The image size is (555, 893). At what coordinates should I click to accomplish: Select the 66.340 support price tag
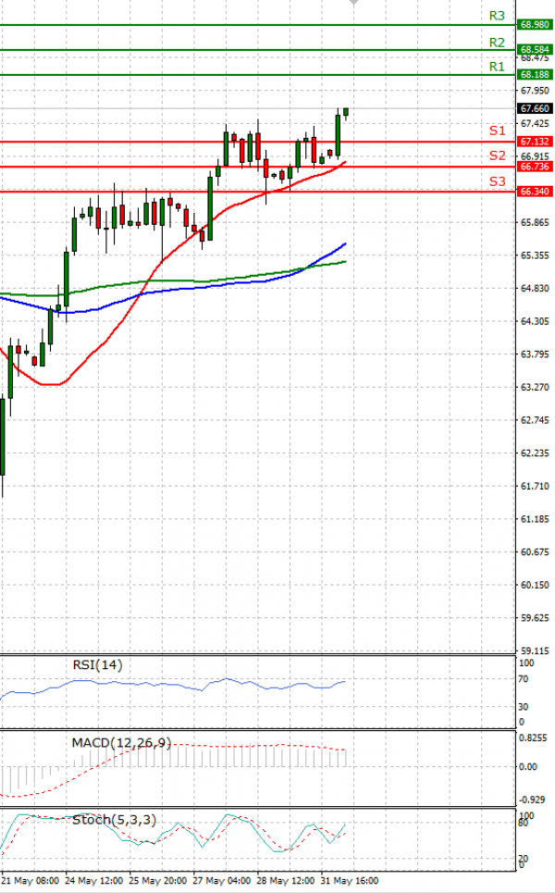[x=535, y=192]
